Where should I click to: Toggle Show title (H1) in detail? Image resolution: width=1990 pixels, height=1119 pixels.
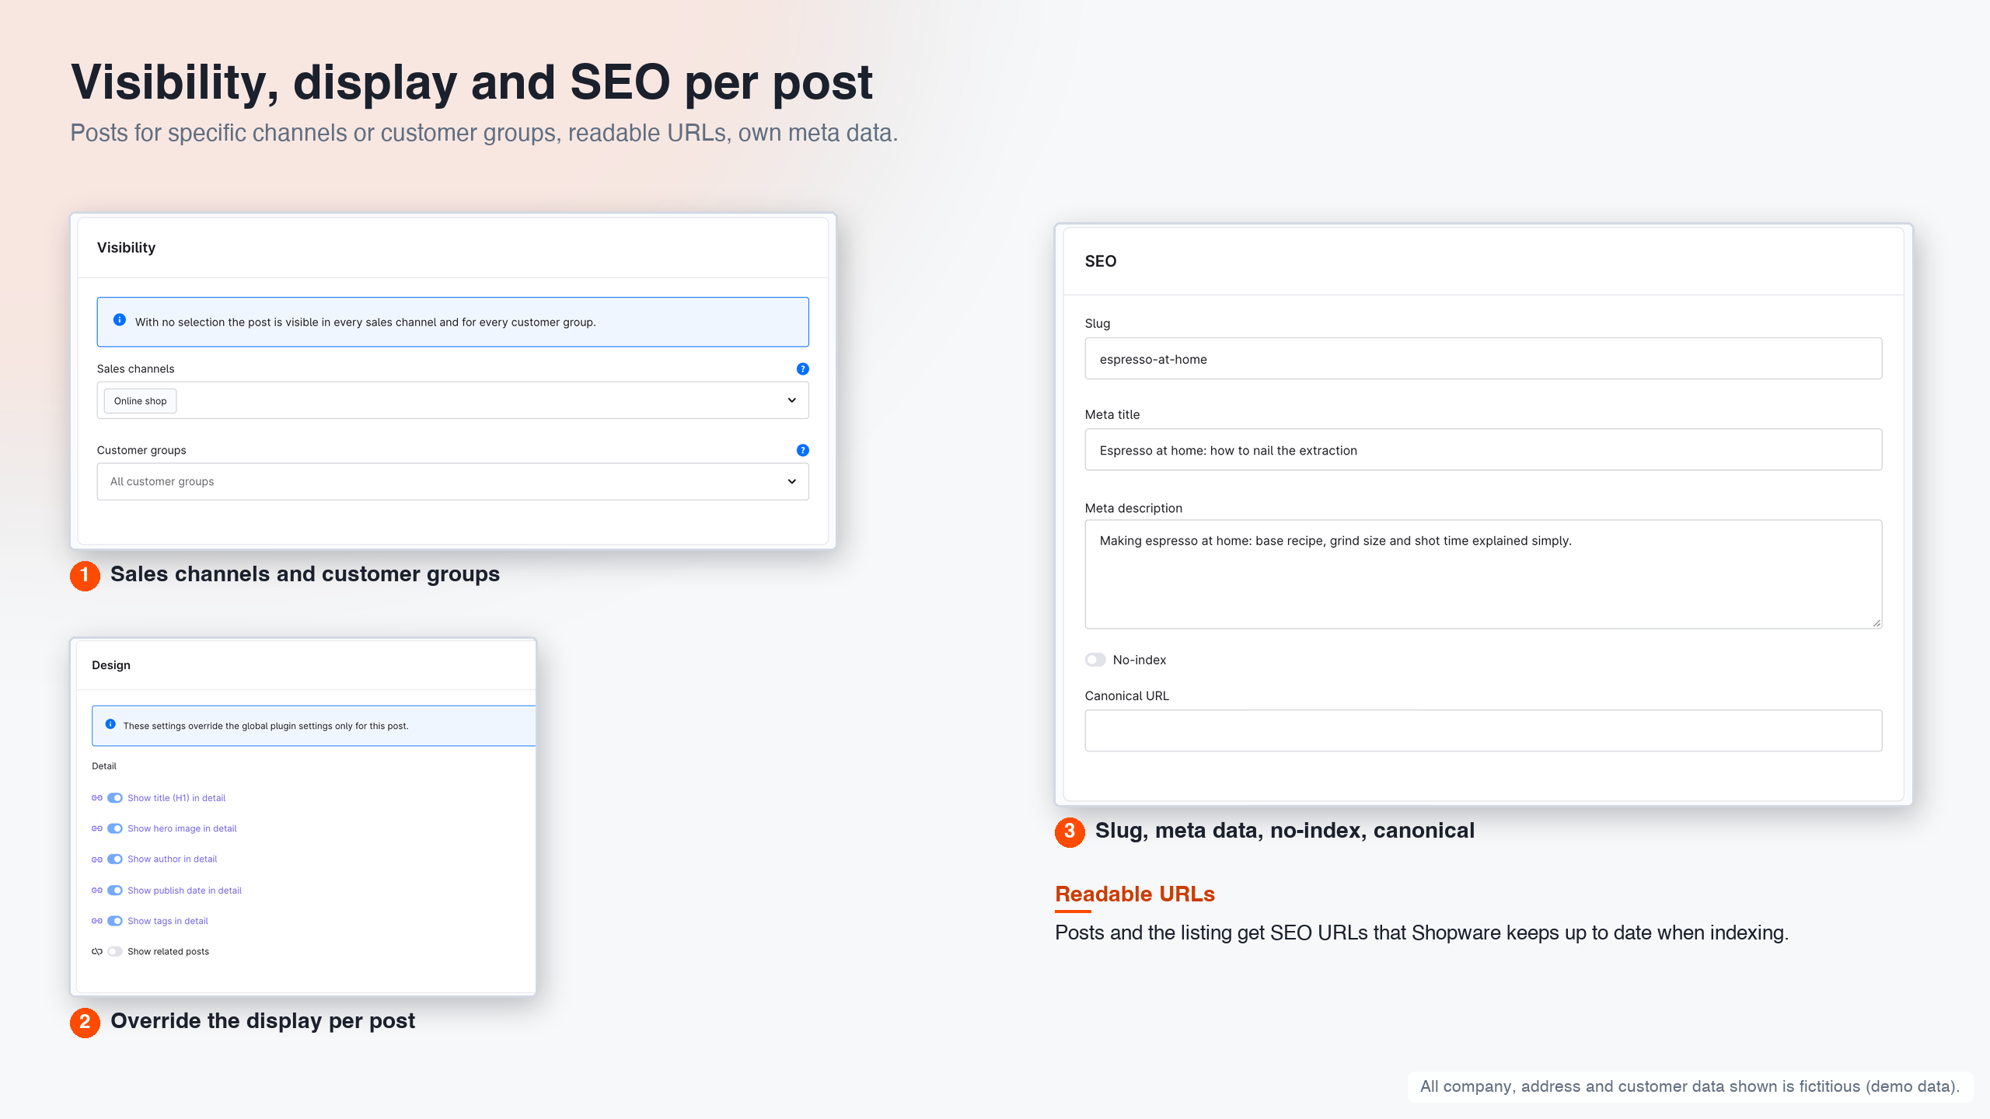pos(115,798)
